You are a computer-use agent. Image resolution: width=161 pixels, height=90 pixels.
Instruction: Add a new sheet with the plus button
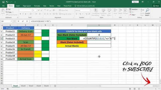[55, 86]
